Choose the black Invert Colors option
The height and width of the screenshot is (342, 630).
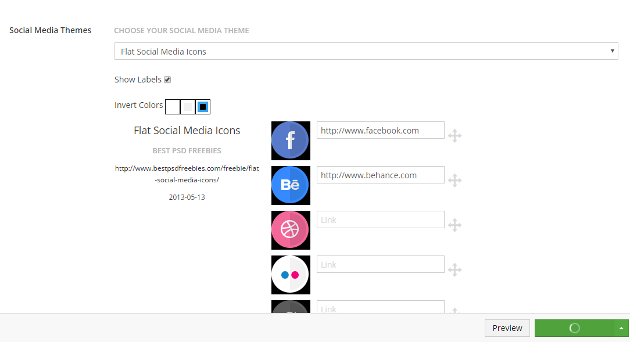(203, 107)
